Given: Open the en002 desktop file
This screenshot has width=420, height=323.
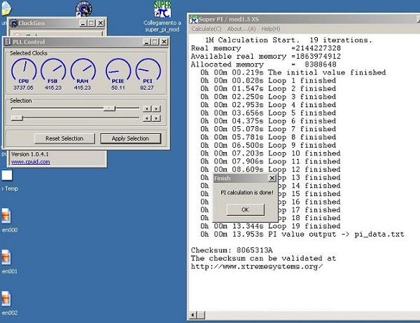Looking at the screenshot, I should [x=6, y=299].
